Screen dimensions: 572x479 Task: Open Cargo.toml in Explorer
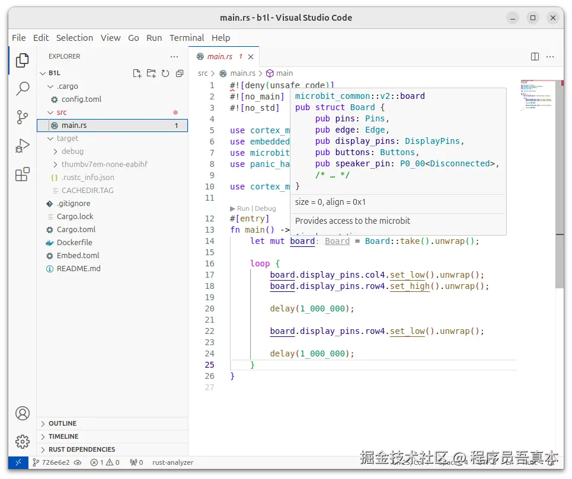point(113,230)
